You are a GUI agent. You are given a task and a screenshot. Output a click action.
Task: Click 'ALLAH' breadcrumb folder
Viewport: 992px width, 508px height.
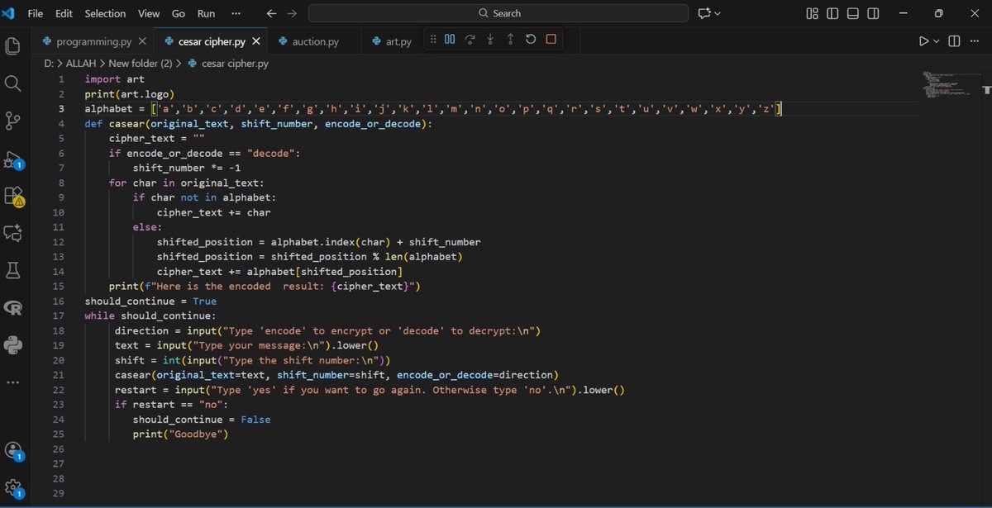(x=82, y=63)
